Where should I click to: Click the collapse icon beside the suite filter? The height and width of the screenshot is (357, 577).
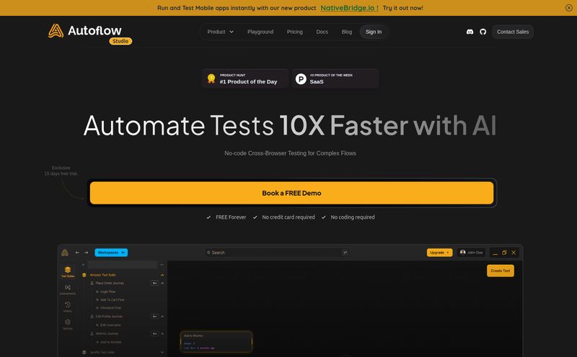[x=162, y=264]
